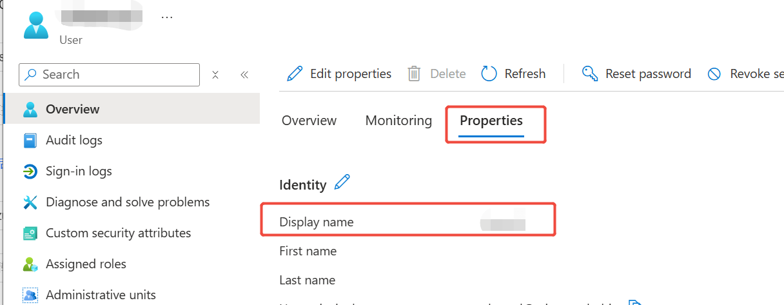The image size is (784, 305).
Task: Clear search with the X icon
Action: pos(215,75)
